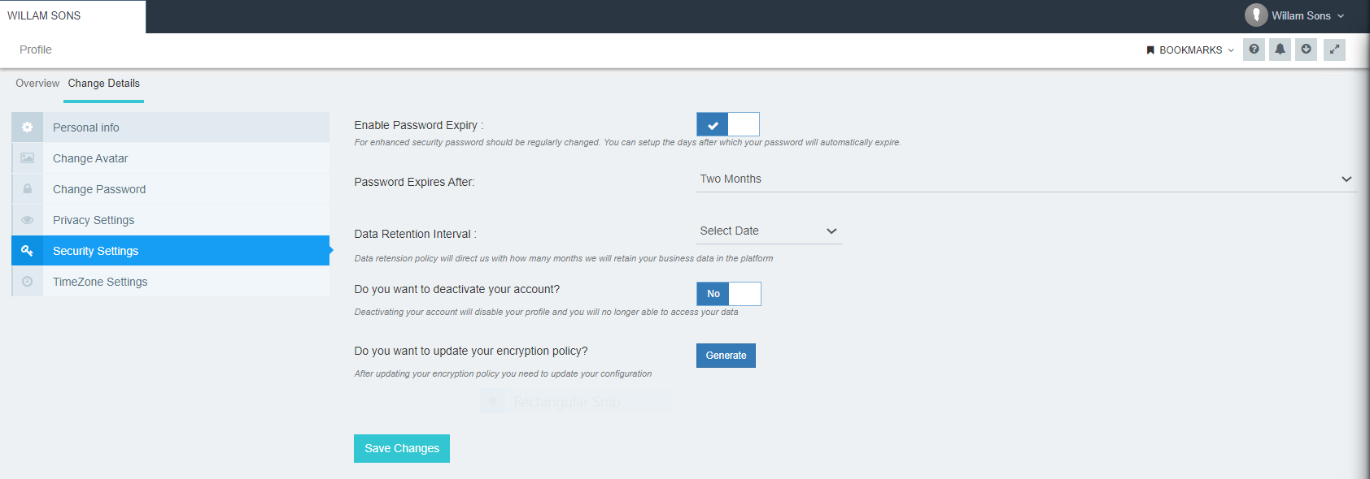1370x479 pixels.
Task: Click the lock icon beside Change Password
Action: 27,189
